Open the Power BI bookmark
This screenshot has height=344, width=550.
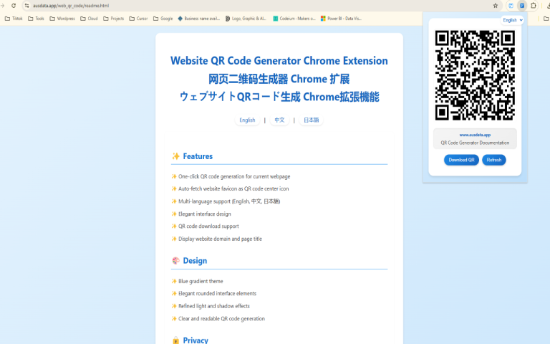click(341, 19)
